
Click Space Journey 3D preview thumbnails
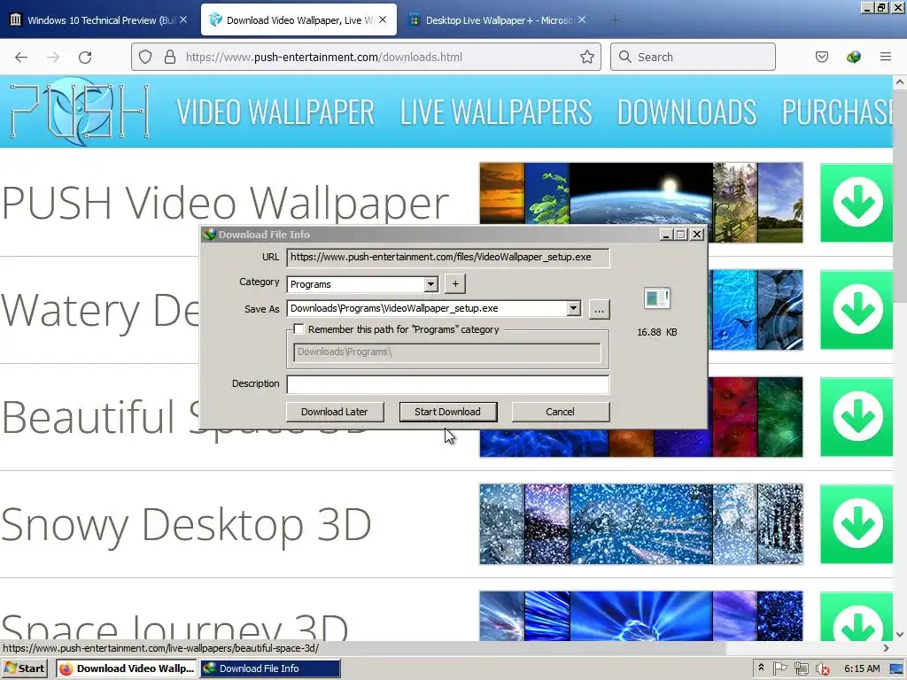tap(641, 616)
